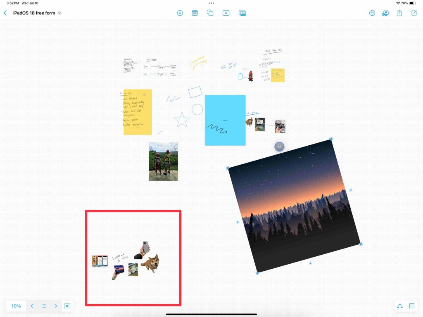Image resolution: width=423 pixels, height=317 pixels.
Task: Insert a sticky note from toolbar
Action: [195, 13]
